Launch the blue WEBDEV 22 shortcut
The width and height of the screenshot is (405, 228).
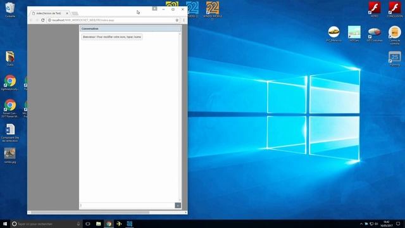click(x=192, y=9)
